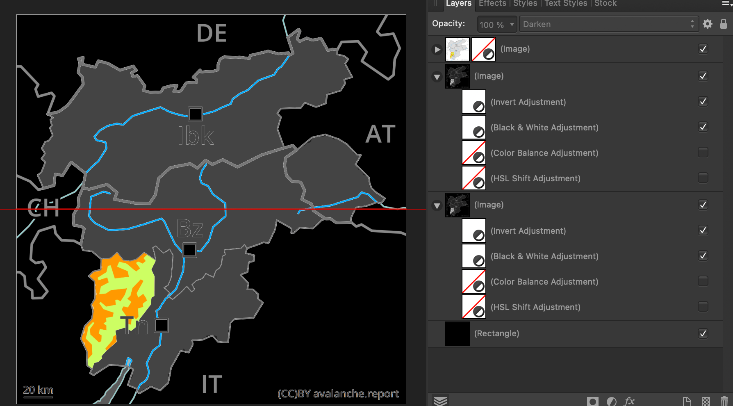Open blend options via the gear icon

(x=708, y=24)
